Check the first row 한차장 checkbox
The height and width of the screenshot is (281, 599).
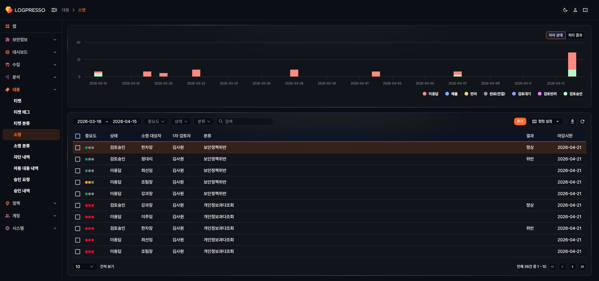tap(78, 148)
